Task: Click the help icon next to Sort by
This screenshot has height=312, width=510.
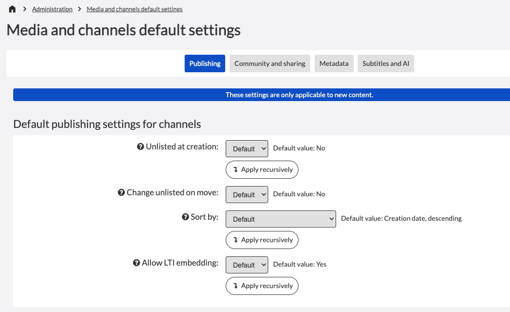Action: click(x=185, y=217)
